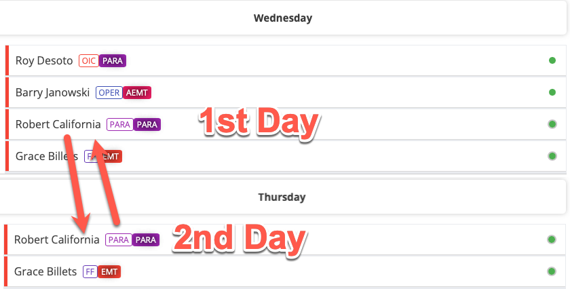Click Barry Janowski's AEMT badge
Viewport: 570px width, 289px height.
pos(137,93)
